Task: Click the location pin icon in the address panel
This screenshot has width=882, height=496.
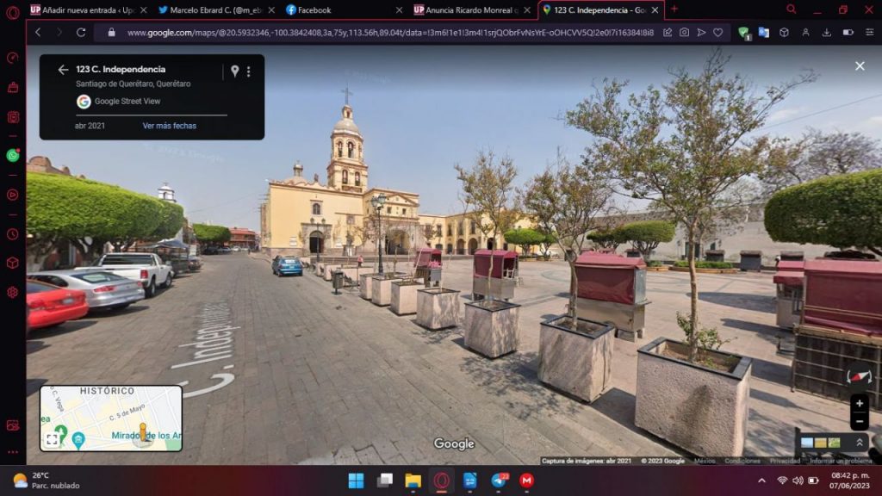Action: click(x=234, y=71)
